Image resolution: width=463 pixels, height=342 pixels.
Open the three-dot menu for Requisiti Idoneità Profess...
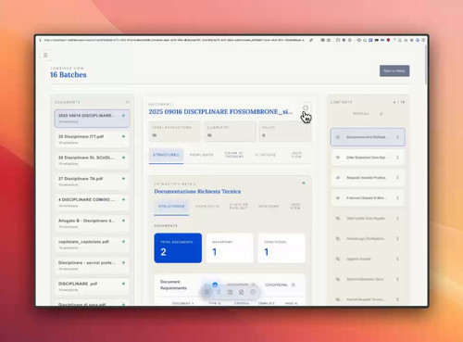(397, 178)
